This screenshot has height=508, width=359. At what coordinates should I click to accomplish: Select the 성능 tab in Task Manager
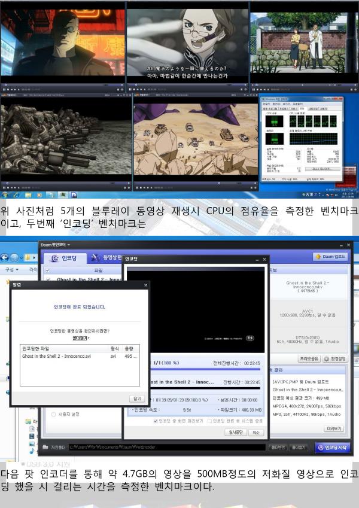[302, 108]
